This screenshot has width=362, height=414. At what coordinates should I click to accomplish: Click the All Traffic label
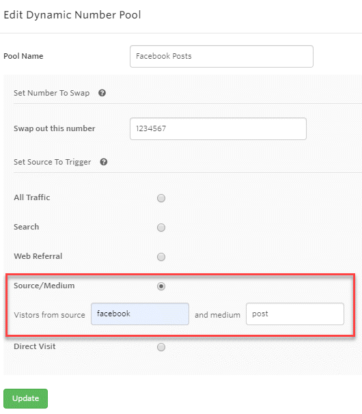(x=32, y=197)
